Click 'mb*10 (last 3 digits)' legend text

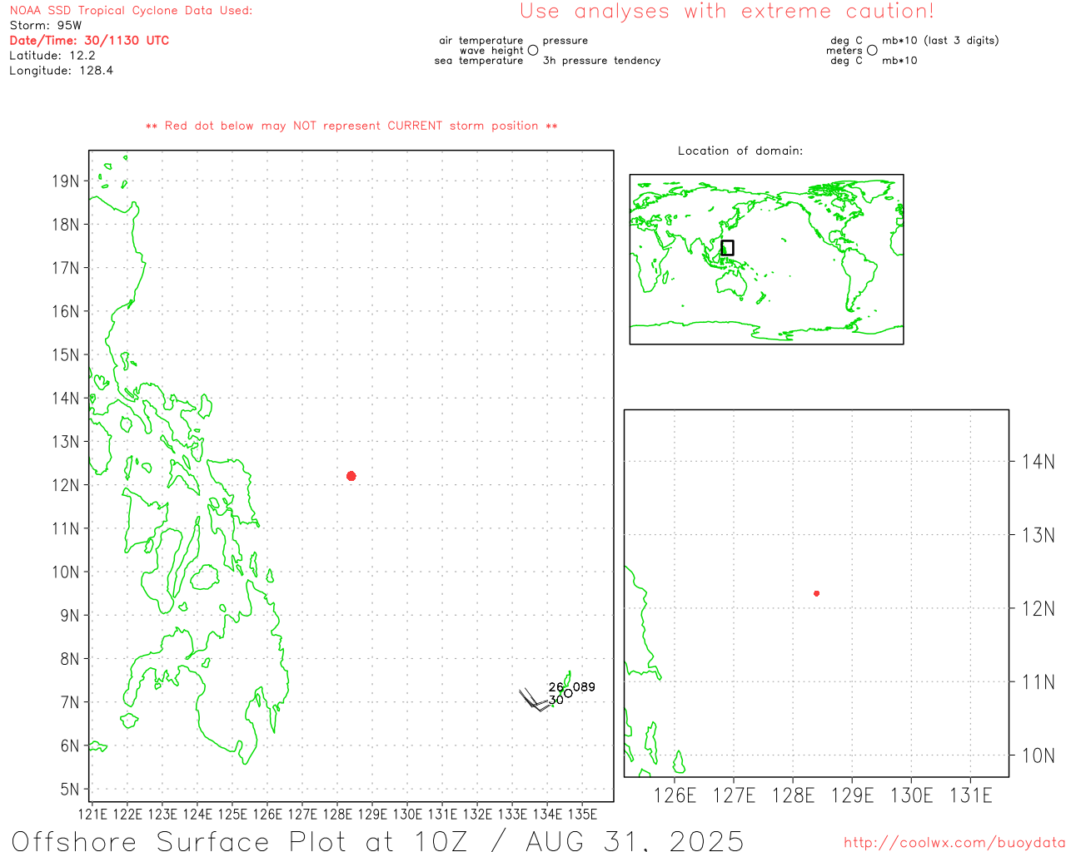tap(940, 41)
